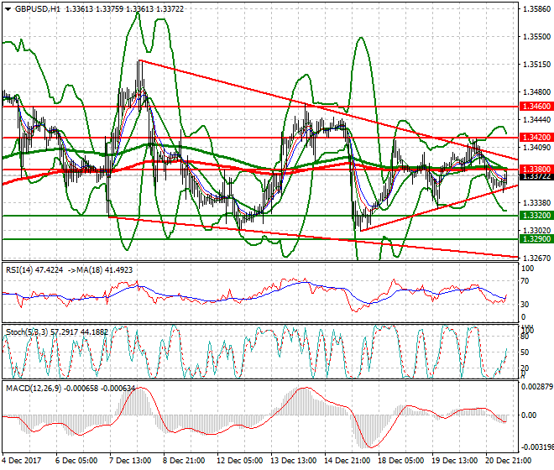Select the red 1.34600 price level tag
Image resolution: width=554 pixels, height=470 pixels.
coord(536,107)
